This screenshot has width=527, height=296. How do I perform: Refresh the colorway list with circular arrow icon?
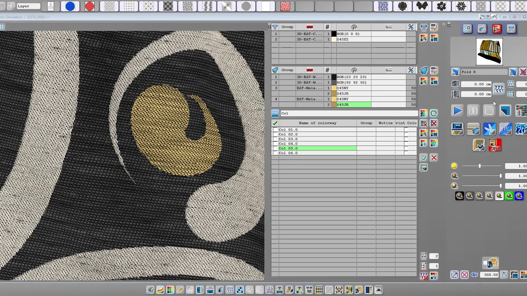click(x=434, y=113)
